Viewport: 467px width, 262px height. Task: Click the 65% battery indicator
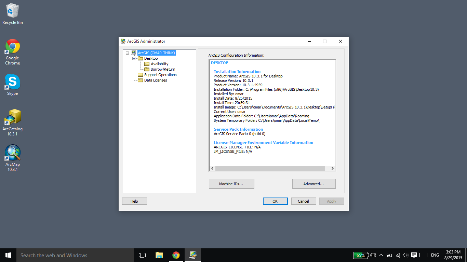[360, 255]
